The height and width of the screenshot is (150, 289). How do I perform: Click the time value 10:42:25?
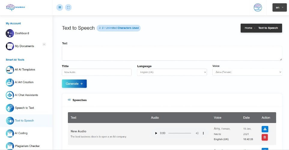point(248,139)
